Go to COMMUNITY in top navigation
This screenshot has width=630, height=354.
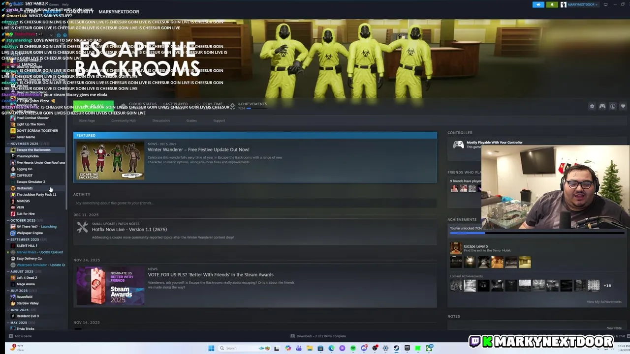coord(80,11)
